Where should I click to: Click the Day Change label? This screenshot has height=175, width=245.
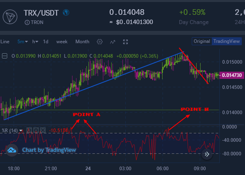(194, 22)
